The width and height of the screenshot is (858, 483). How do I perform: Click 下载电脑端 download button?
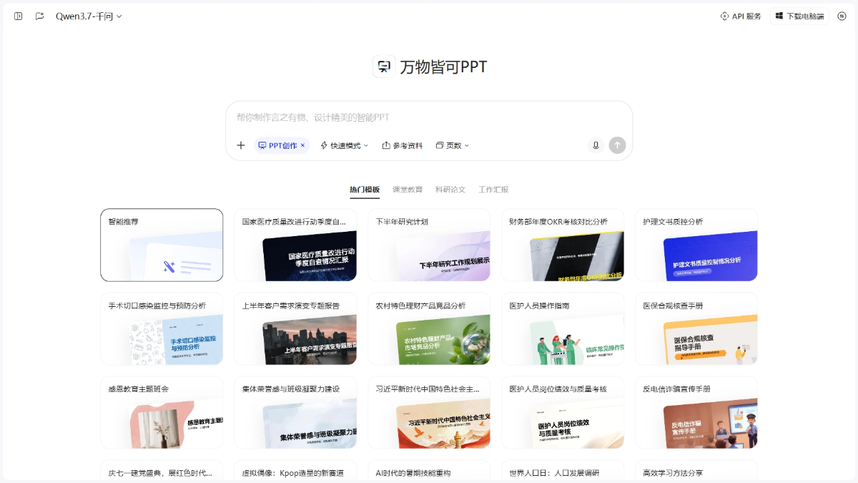pyautogui.click(x=799, y=16)
